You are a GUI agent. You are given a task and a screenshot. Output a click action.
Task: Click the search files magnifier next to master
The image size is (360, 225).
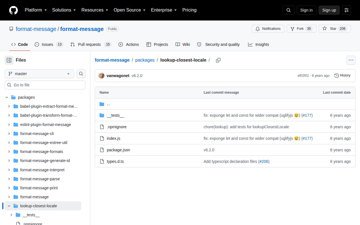[81, 74]
